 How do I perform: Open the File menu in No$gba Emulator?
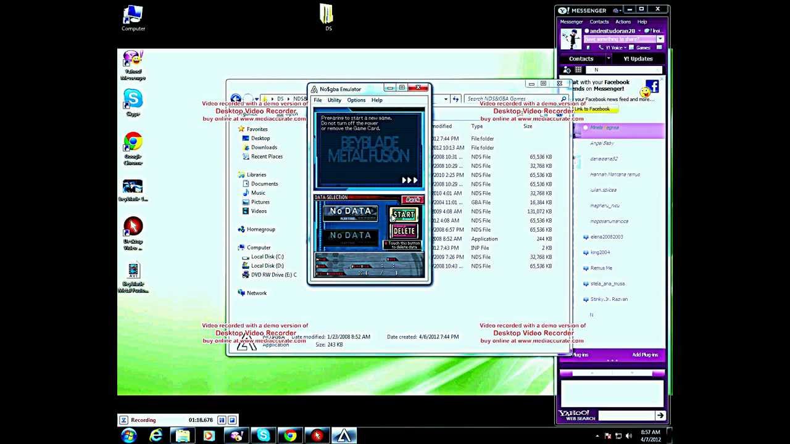tap(317, 100)
